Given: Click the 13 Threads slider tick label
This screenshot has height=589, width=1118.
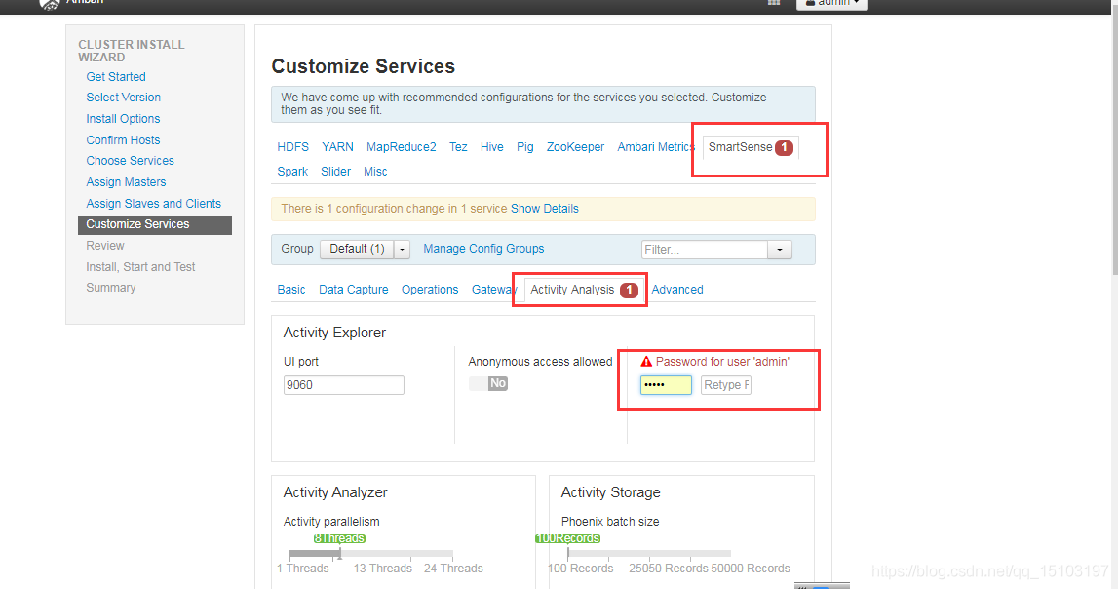Looking at the screenshot, I should tap(383, 569).
